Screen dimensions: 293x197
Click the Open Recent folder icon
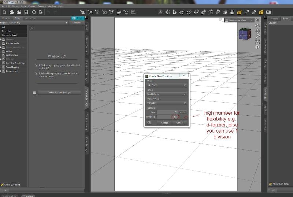tap(19, 12)
